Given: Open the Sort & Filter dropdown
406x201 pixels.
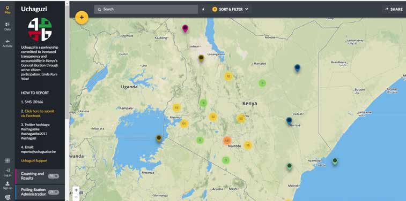Looking at the screenshot, I should 231,9.
